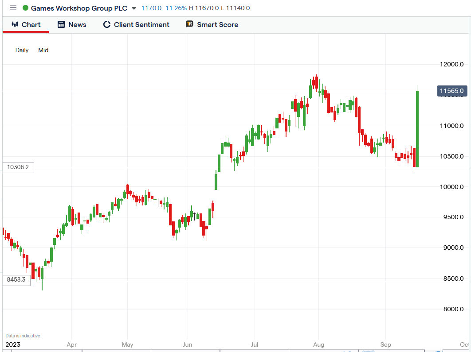Screen dimensions: 471x352
Task: Click the 12000.0 price axis label
Action: pyautogui.click(x=452, y=64)
